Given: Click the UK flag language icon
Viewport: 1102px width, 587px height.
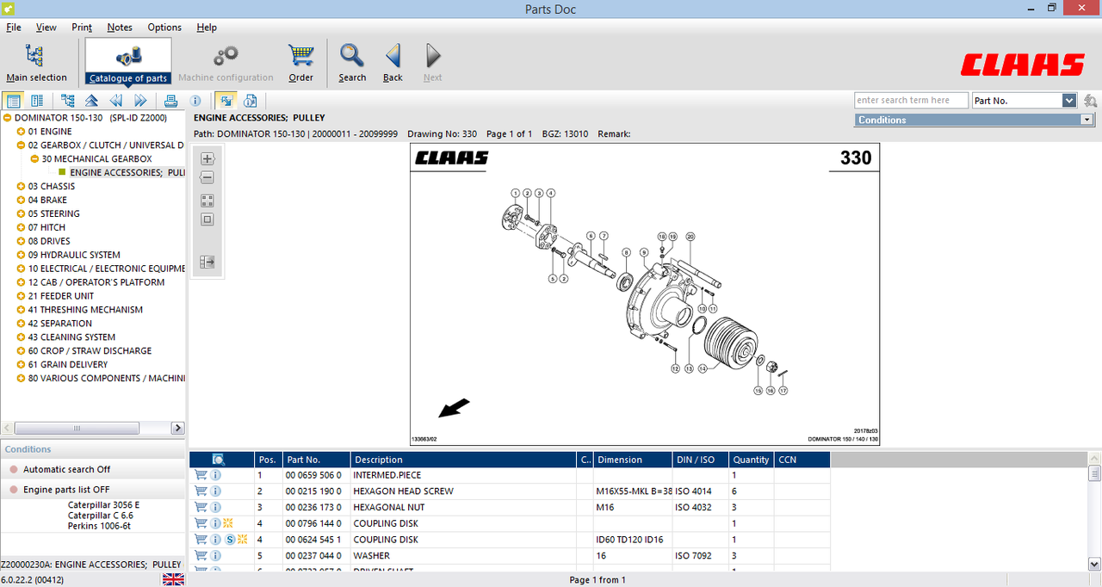Looking at the screenshot, I should coord(174,579).
